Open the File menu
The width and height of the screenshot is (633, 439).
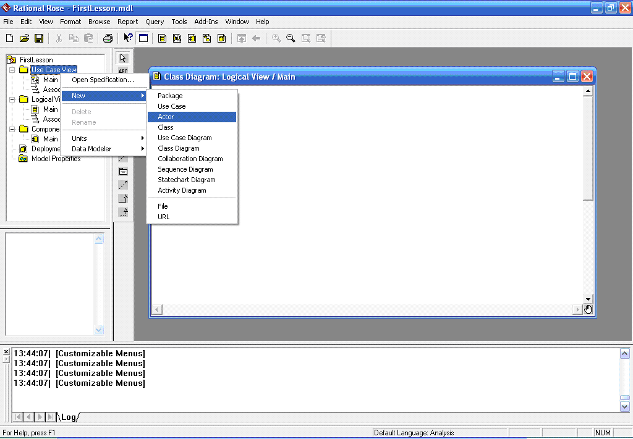8,22
